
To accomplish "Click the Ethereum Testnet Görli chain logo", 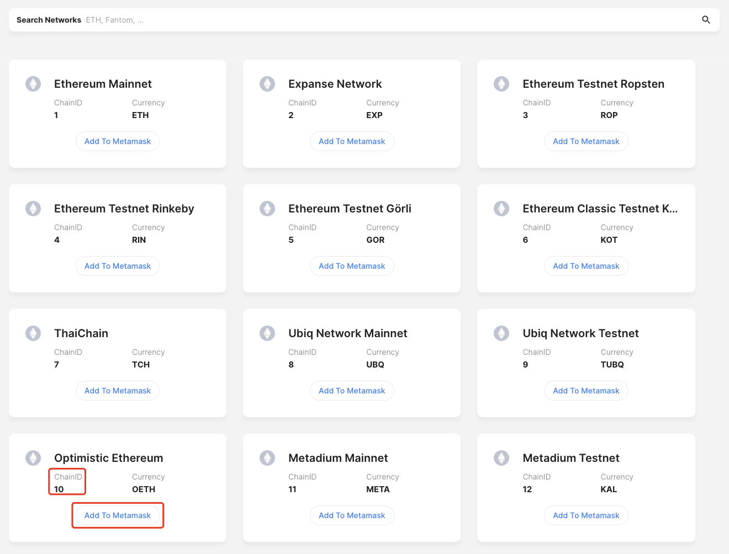I will point(267,209).
